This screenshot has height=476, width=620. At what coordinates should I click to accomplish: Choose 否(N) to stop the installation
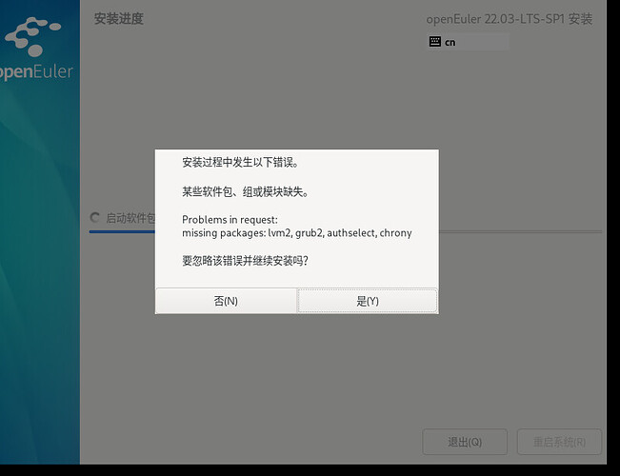[226, 301]
